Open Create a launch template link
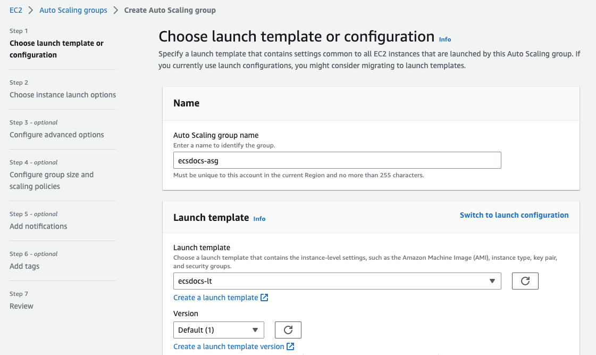The height and width of the screenshot is (355, 596). pyautogui.click(x=216, y=298)
